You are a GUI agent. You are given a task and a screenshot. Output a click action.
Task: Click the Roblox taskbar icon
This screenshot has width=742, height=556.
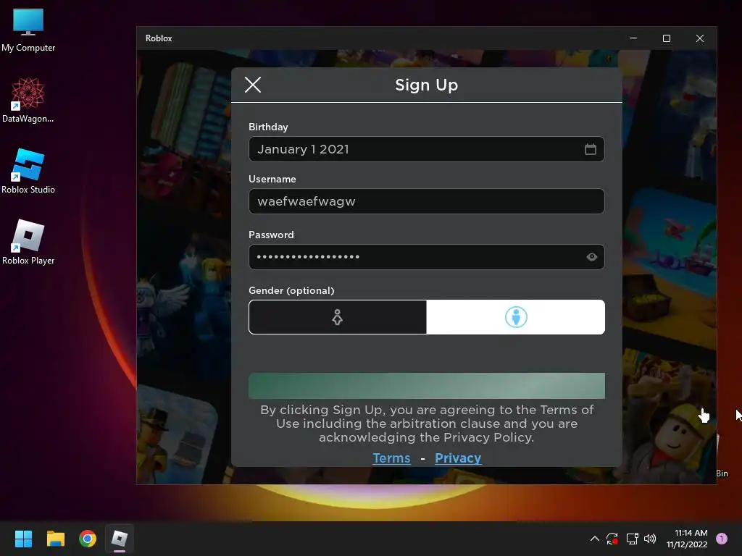(x=120, y=539)
